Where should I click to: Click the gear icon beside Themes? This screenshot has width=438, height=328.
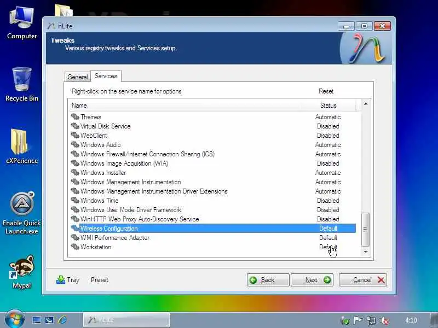coord(75,116)
